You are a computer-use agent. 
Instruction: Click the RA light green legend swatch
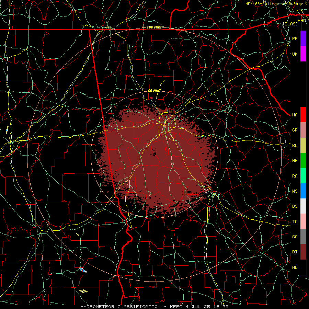(x=303, y=175)
